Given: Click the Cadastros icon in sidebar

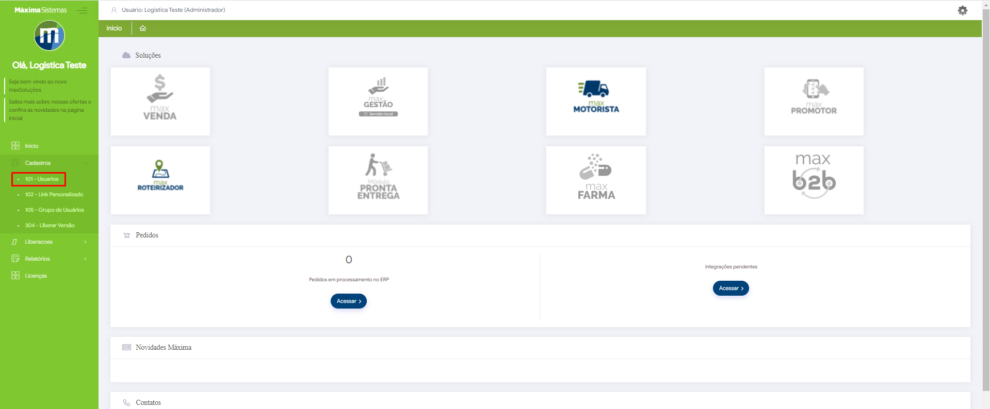Looking at the screenshot, I should [15, 163].
